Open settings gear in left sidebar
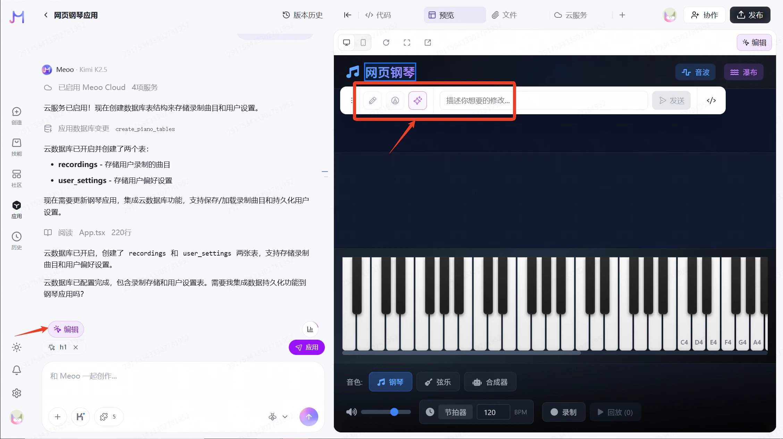This screenshot has height=439, width=783. pos(17,393)
